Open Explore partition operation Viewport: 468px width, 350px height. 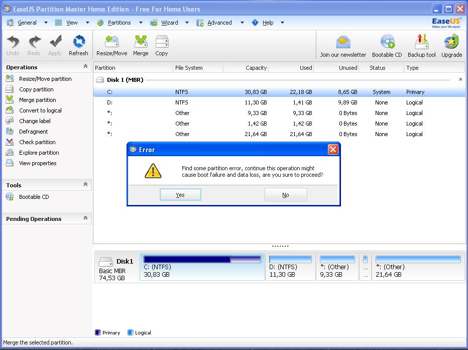point(39,153)
